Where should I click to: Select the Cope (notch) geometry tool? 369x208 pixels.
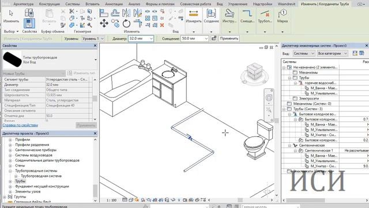71,11
